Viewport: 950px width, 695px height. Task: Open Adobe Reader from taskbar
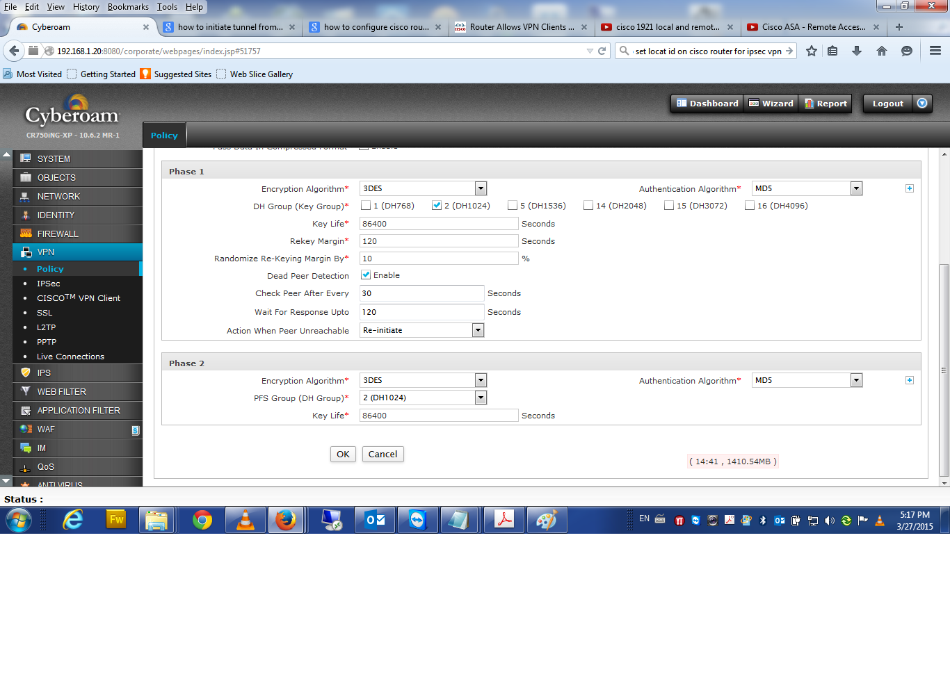[504, 520]
